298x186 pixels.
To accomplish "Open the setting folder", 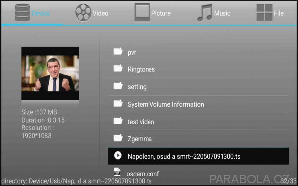I will pos(198,87).
